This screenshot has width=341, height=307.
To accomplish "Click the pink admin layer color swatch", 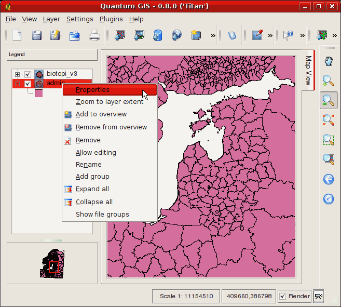I will coord(38,93).
